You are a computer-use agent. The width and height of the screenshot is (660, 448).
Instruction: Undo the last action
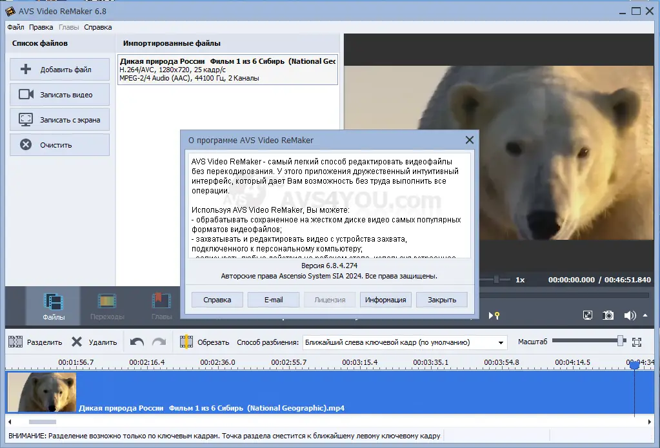pyautogui.click(x=137, y=342)
